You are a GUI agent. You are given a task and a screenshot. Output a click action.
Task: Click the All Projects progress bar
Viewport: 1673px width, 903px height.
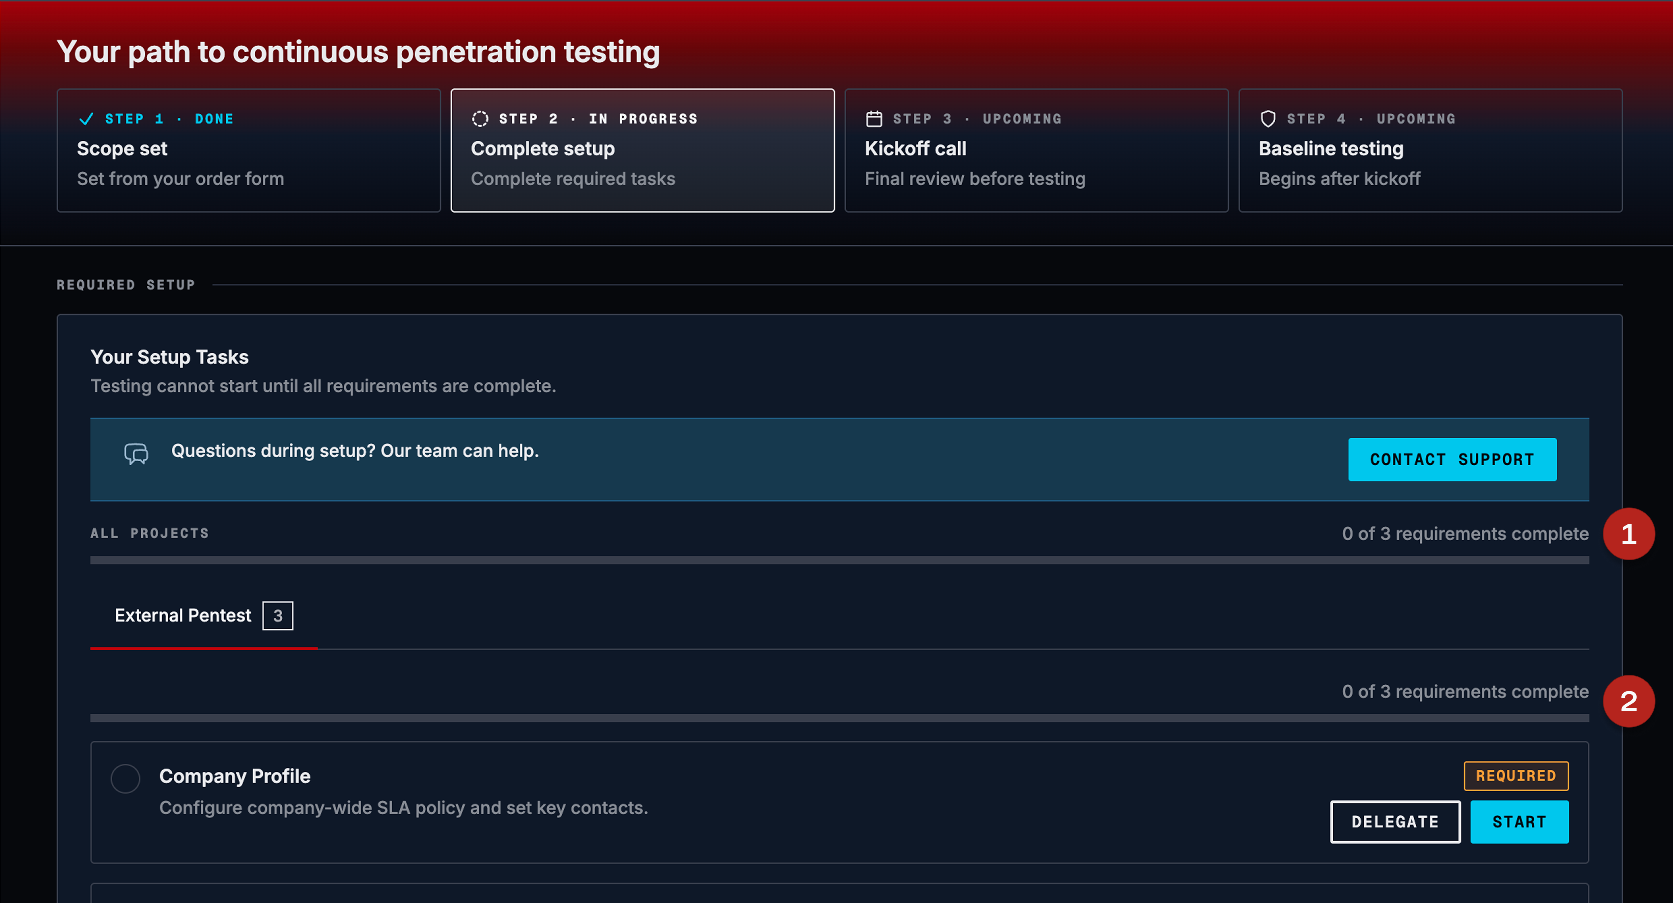tap(839, 560)
